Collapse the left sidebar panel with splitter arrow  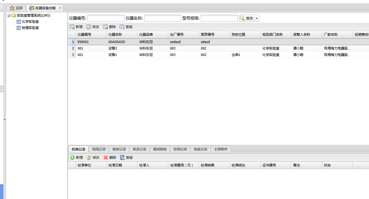(x=5, y=119)
